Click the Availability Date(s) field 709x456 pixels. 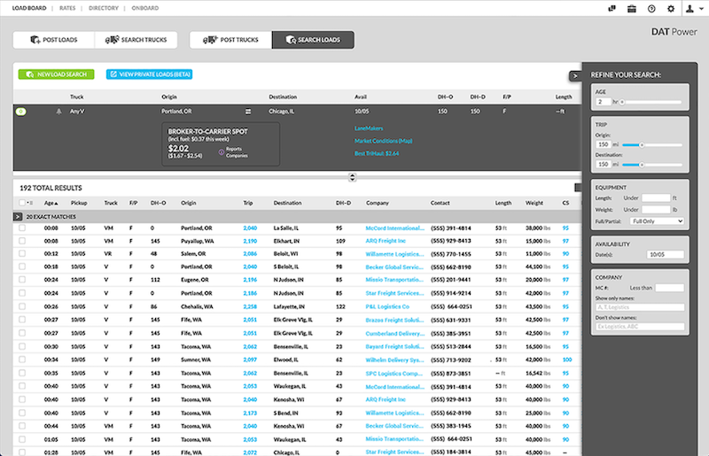666,255
